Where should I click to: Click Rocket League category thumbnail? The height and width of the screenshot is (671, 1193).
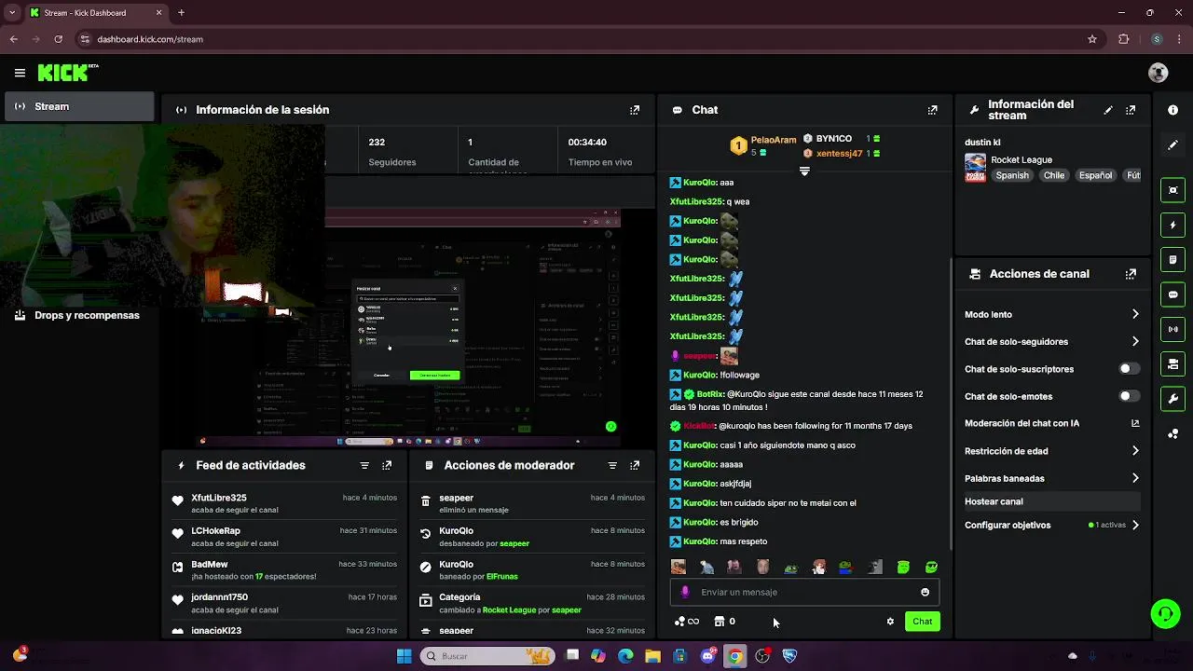[975, 168]
